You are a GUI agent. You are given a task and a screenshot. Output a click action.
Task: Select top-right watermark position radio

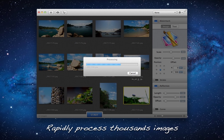(x=164, y=66)
